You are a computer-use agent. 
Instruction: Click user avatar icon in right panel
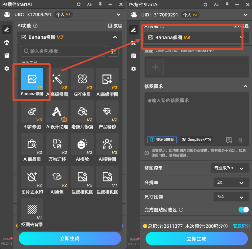coord(134,15)
